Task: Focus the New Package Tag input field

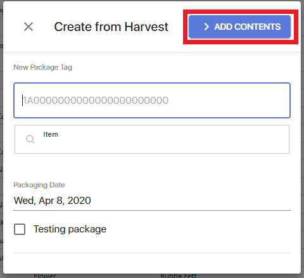Action: (x=152, y=100)
